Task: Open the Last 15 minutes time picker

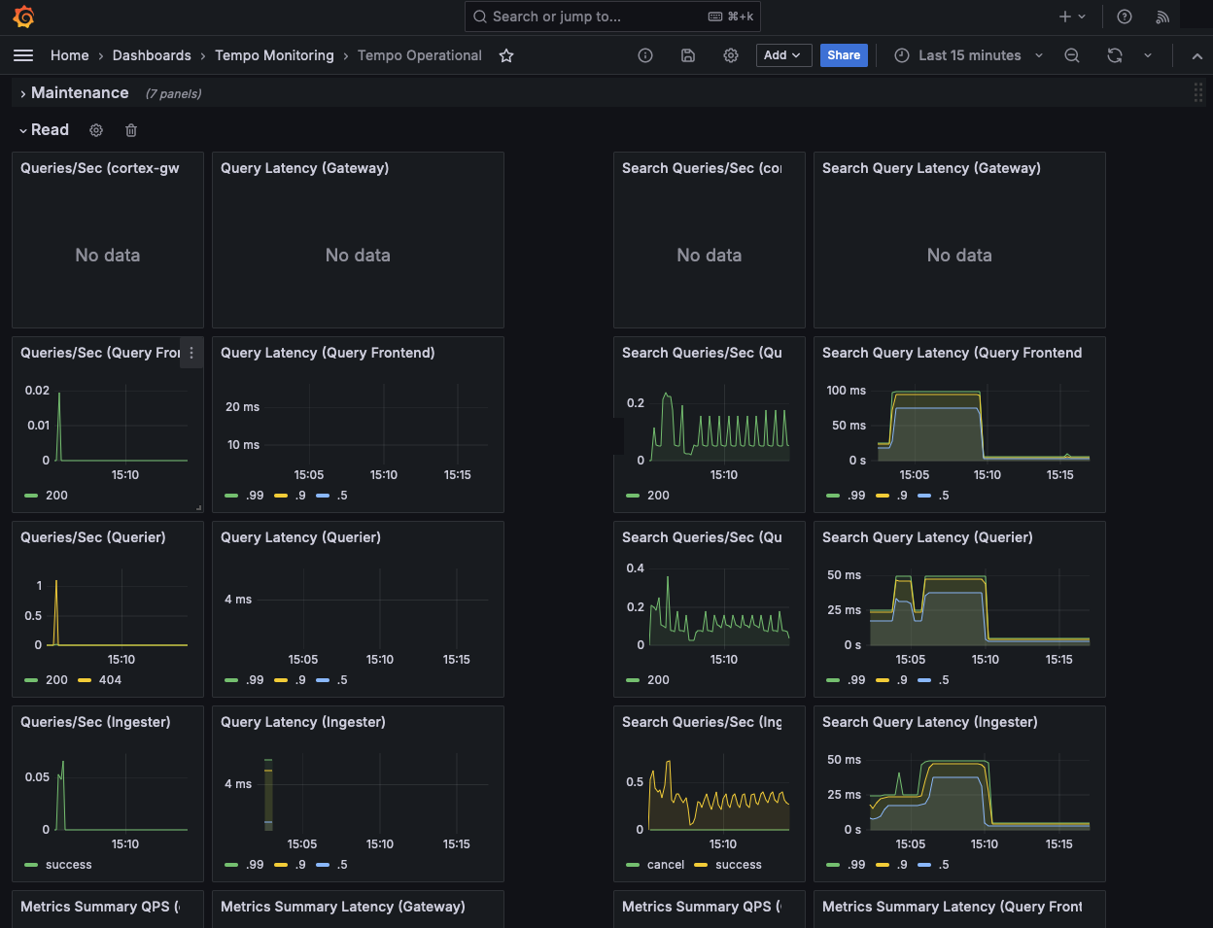Action: (967, 55)
